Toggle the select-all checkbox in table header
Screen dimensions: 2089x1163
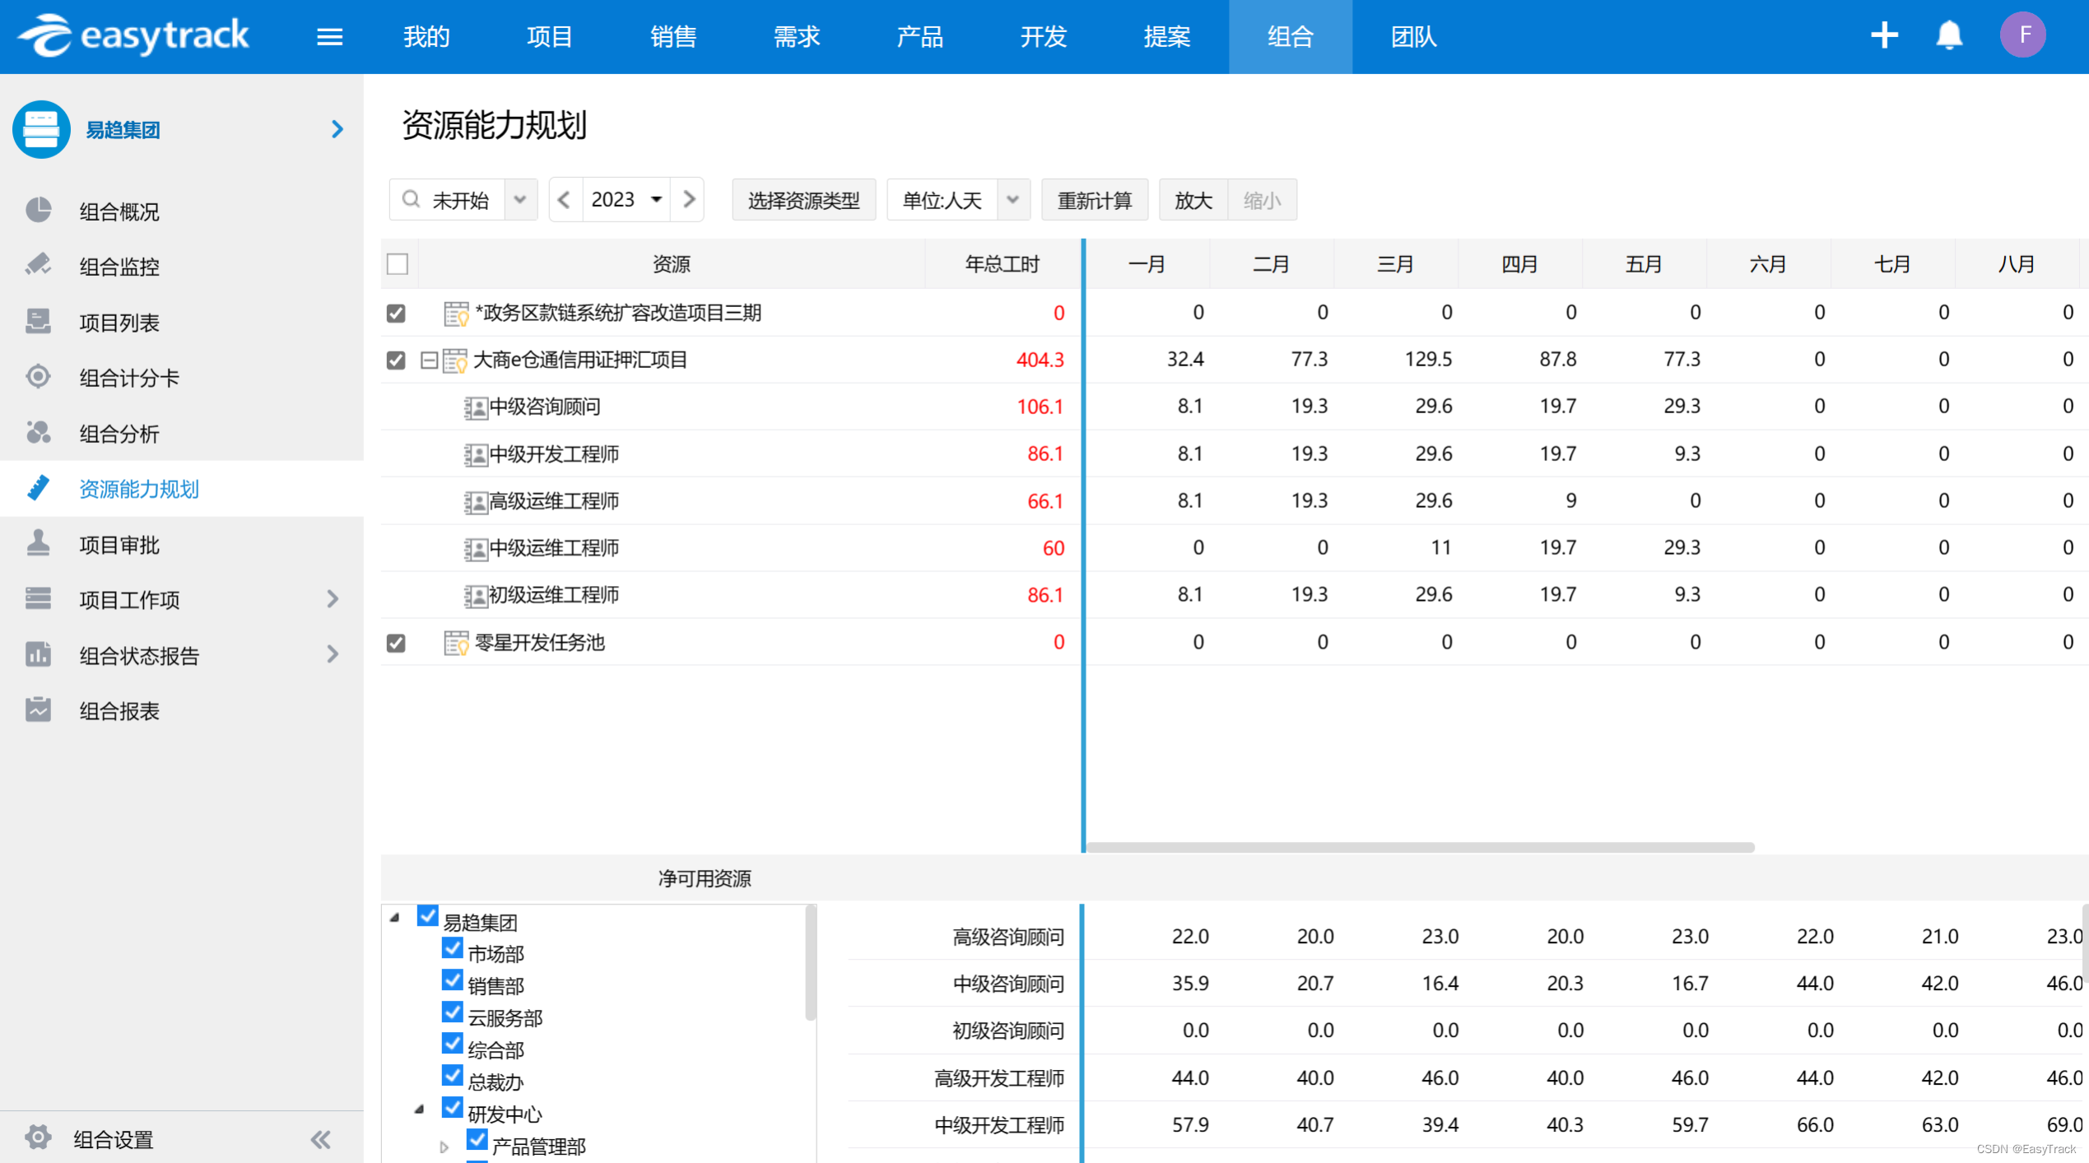(398, 264)
